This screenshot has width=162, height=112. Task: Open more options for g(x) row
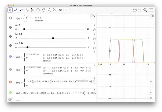(94, 52)
